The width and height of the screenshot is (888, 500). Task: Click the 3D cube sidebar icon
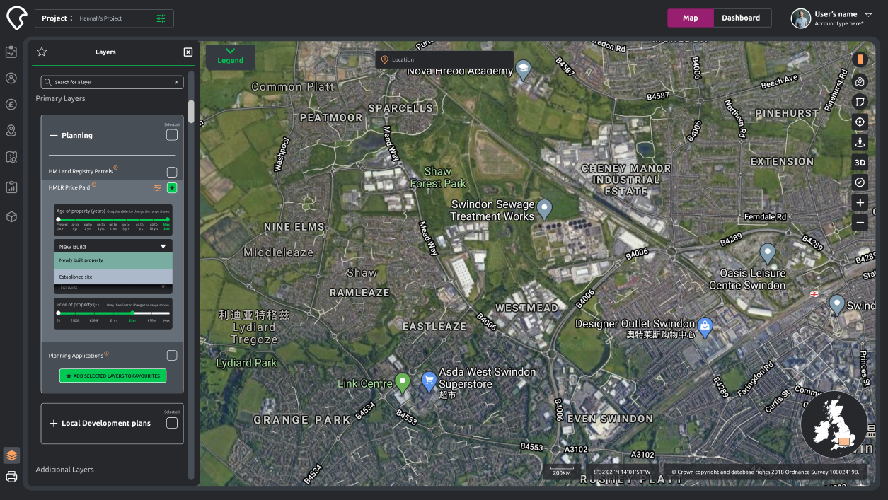click(11, 216)
